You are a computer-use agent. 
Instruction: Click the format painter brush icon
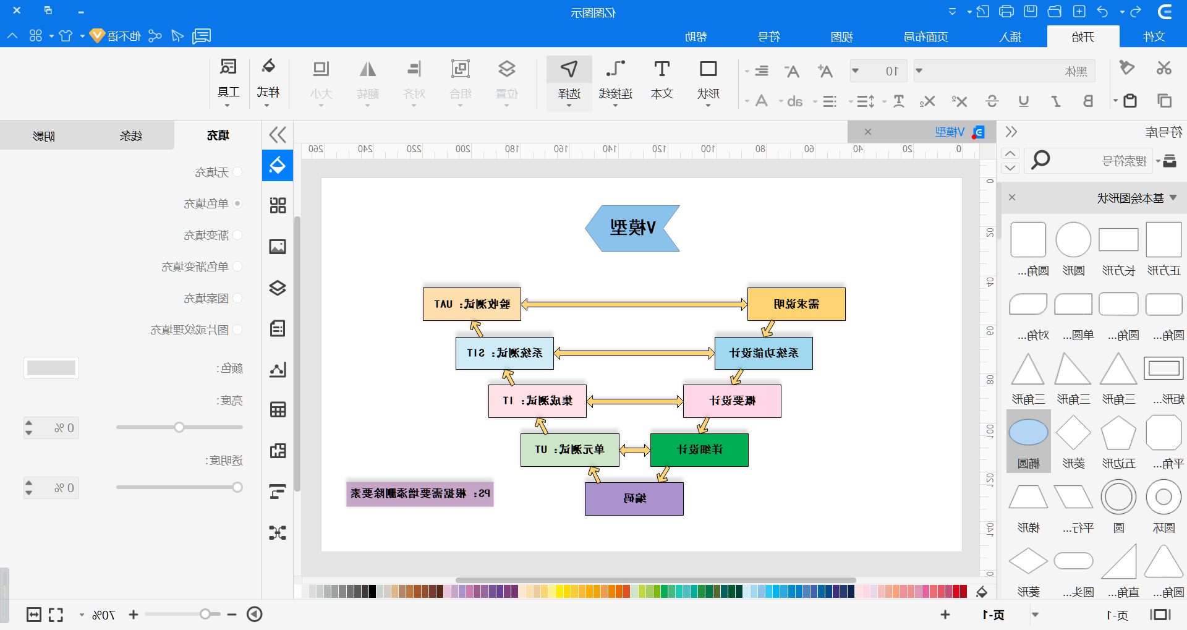click(x=1127, y=67)
